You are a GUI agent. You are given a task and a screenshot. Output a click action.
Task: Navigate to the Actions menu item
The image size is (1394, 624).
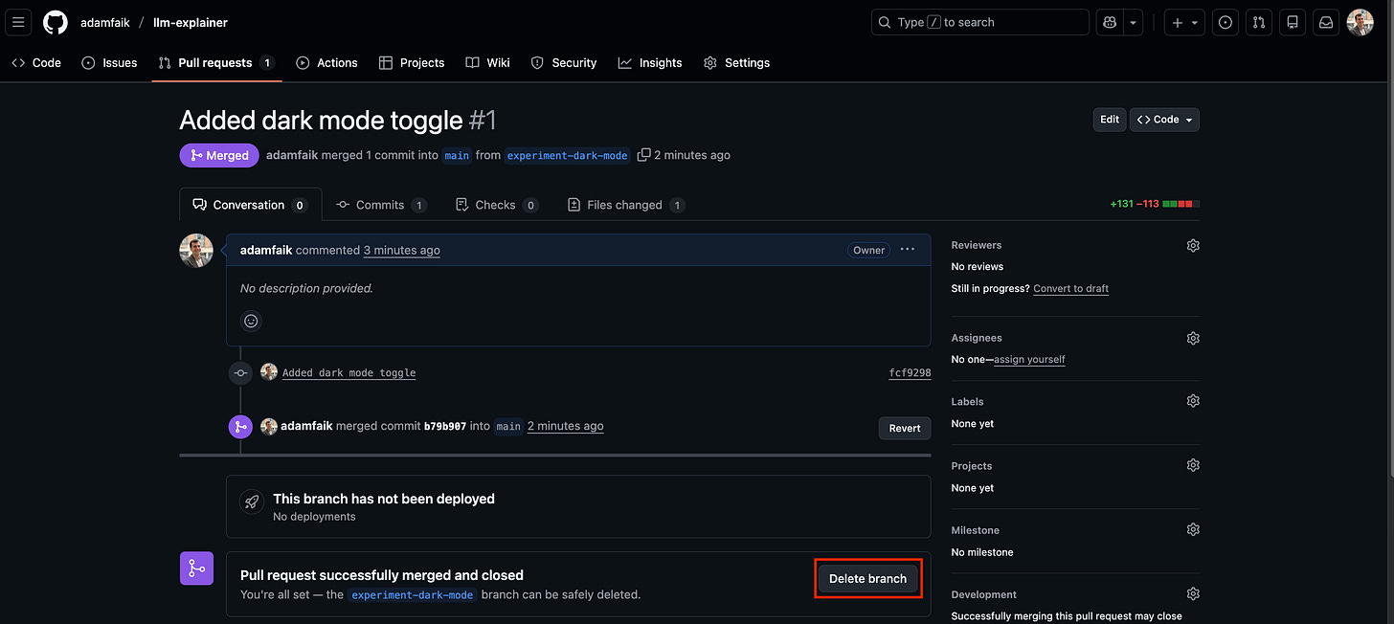pyautogui.click(x=326, y=62)
